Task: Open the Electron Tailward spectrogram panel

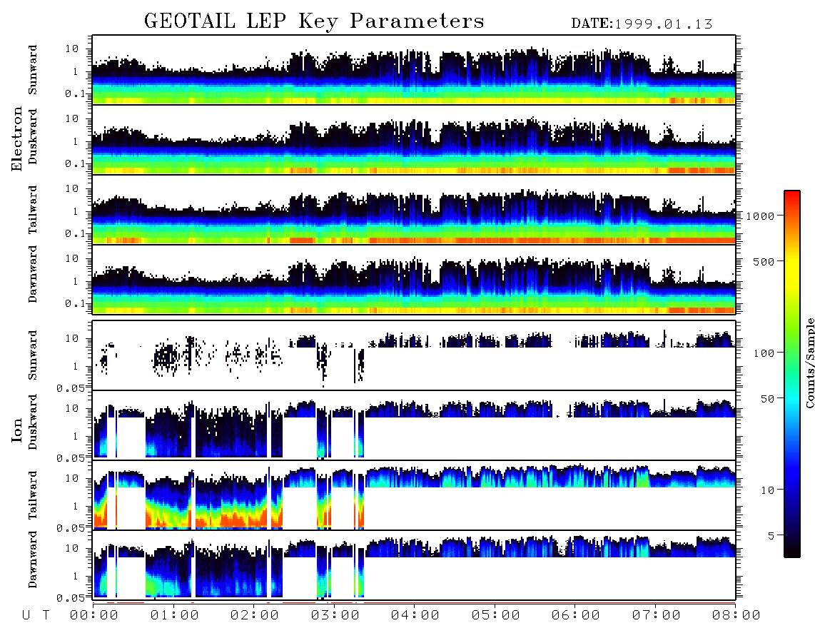Action: pos(414,210)
